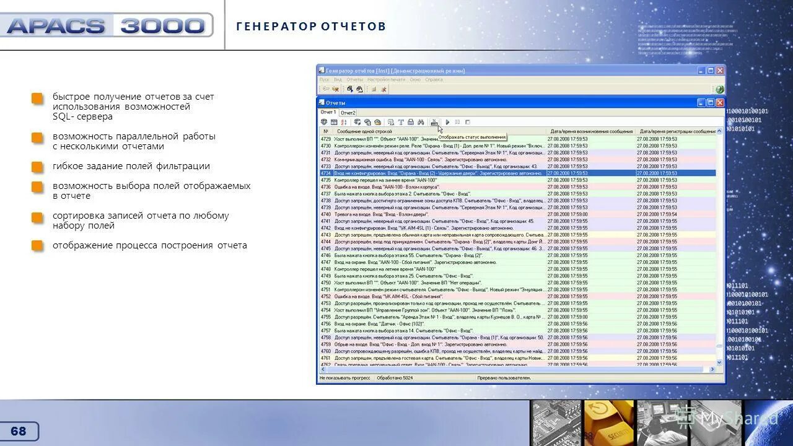The image size is (793, 446).
Task: Select row 4735 Контроллер перешел на зимнее время
Action: pos(517,180)
